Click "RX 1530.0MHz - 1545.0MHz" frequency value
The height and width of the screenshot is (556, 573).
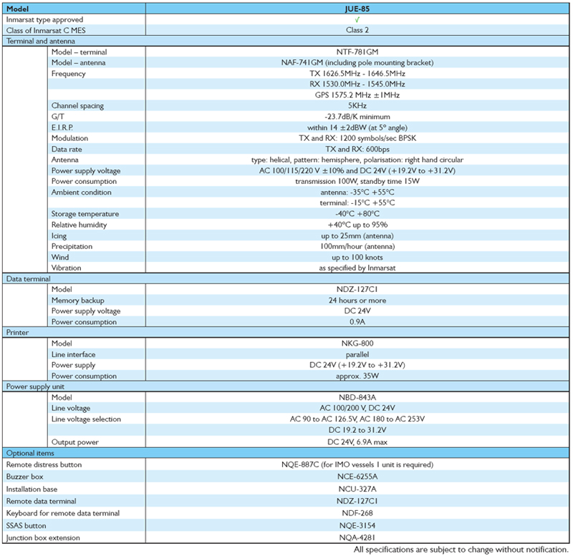coord(357,84)
